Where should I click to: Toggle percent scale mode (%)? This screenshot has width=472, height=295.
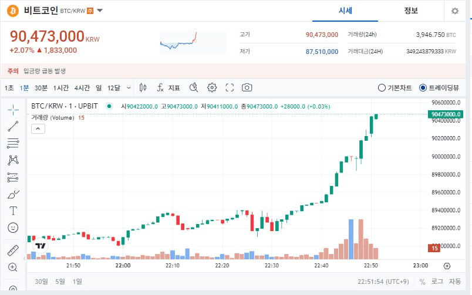tap(422, 282)
